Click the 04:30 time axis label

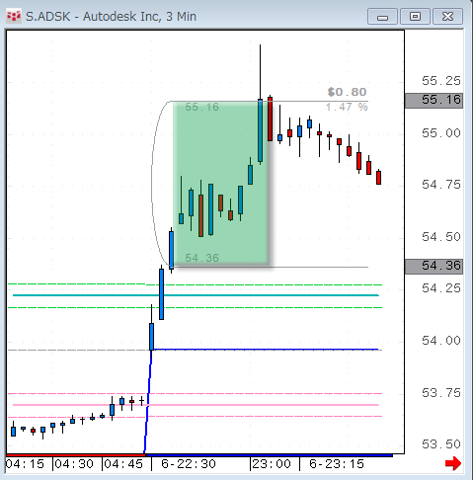point(74,464)
